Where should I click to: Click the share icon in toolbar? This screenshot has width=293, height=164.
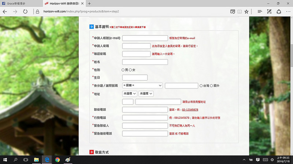coord(279,12)
